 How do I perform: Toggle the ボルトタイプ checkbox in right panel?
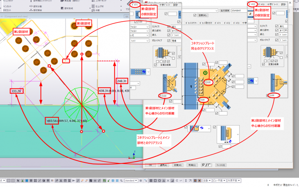(x=276, y=40)
